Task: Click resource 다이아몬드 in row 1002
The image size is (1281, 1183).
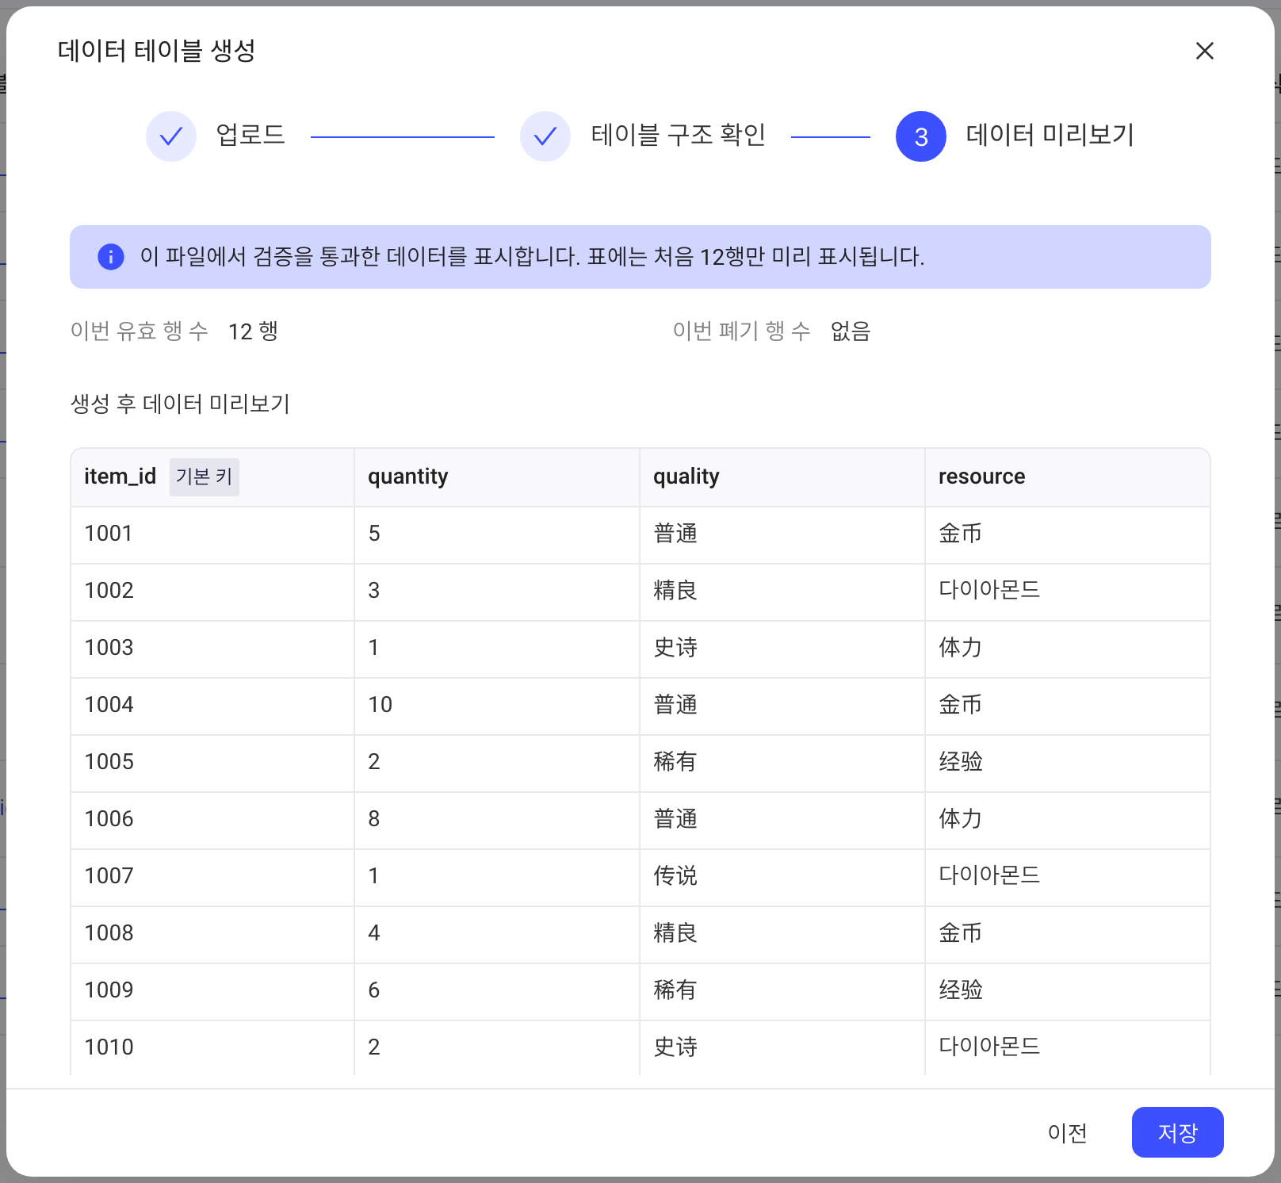Action: [989, 590]
